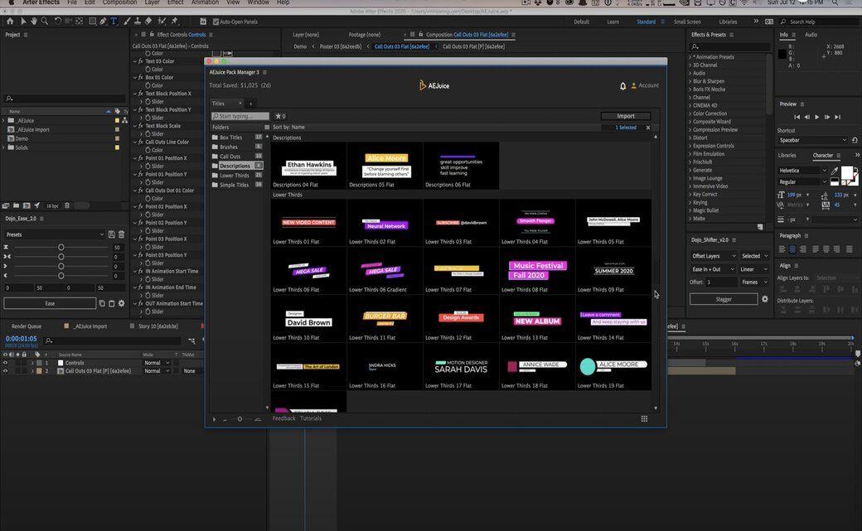Screen dimensions: 862x531
Task: Play the preview in Preview panel
Action: pos(817,117)
